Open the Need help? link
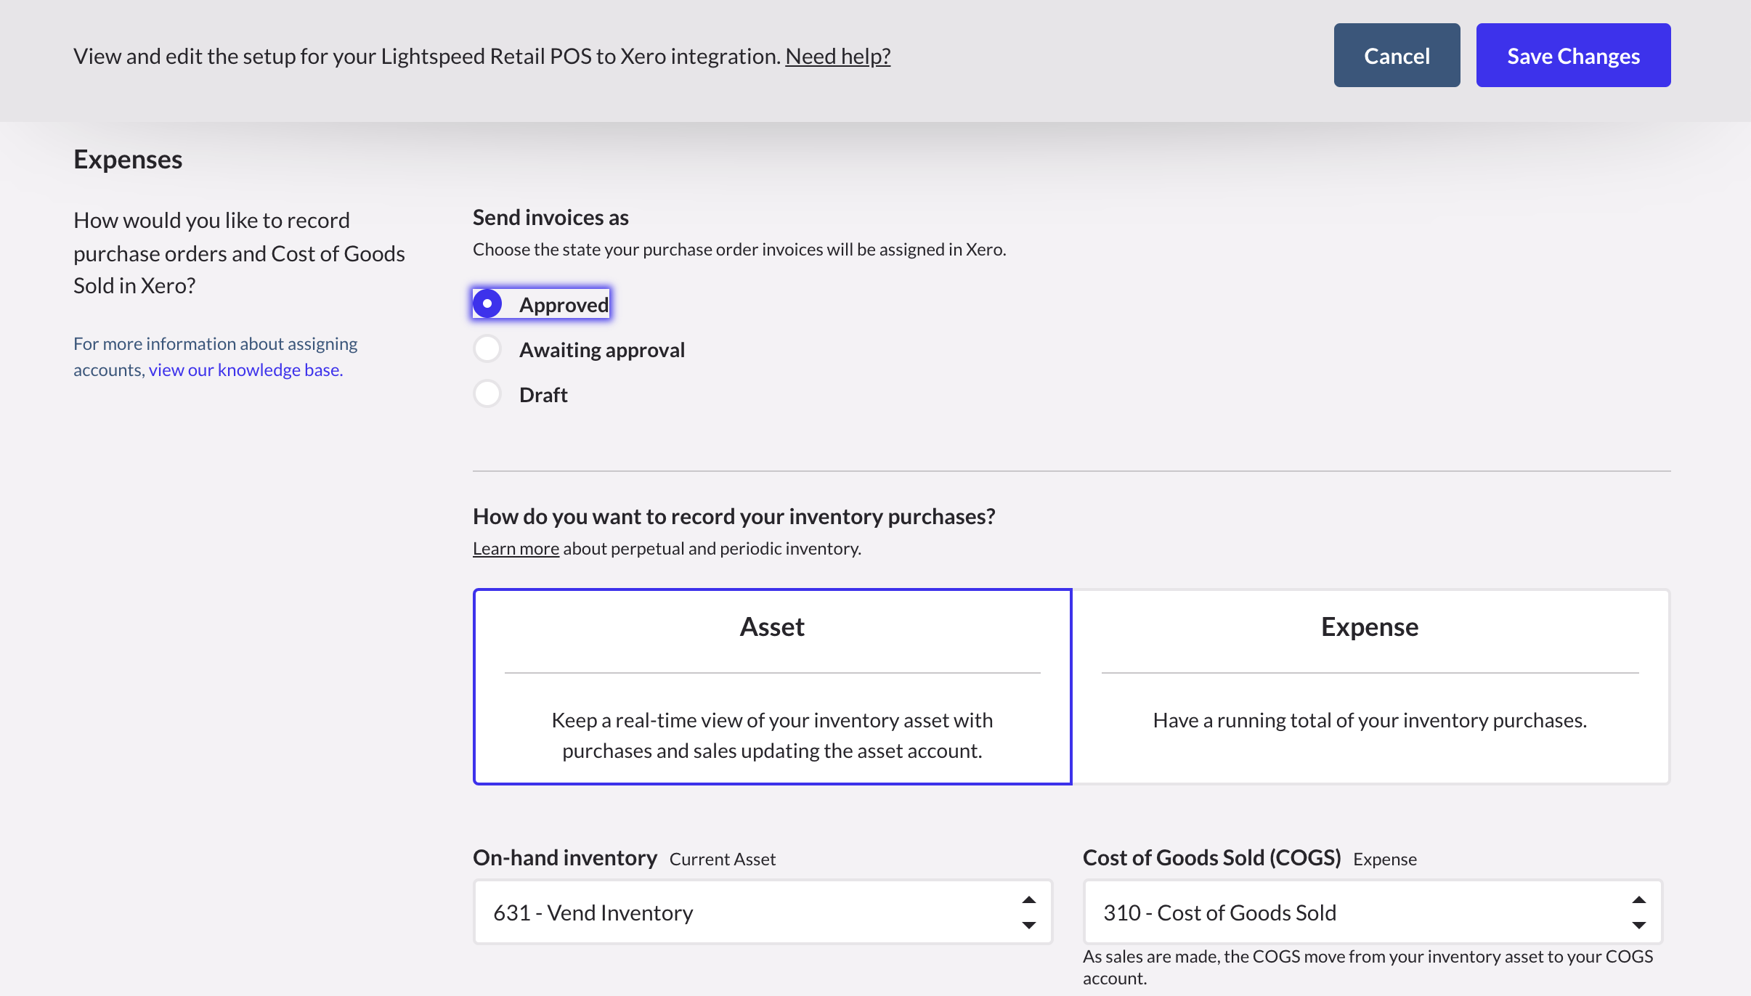 837,56
